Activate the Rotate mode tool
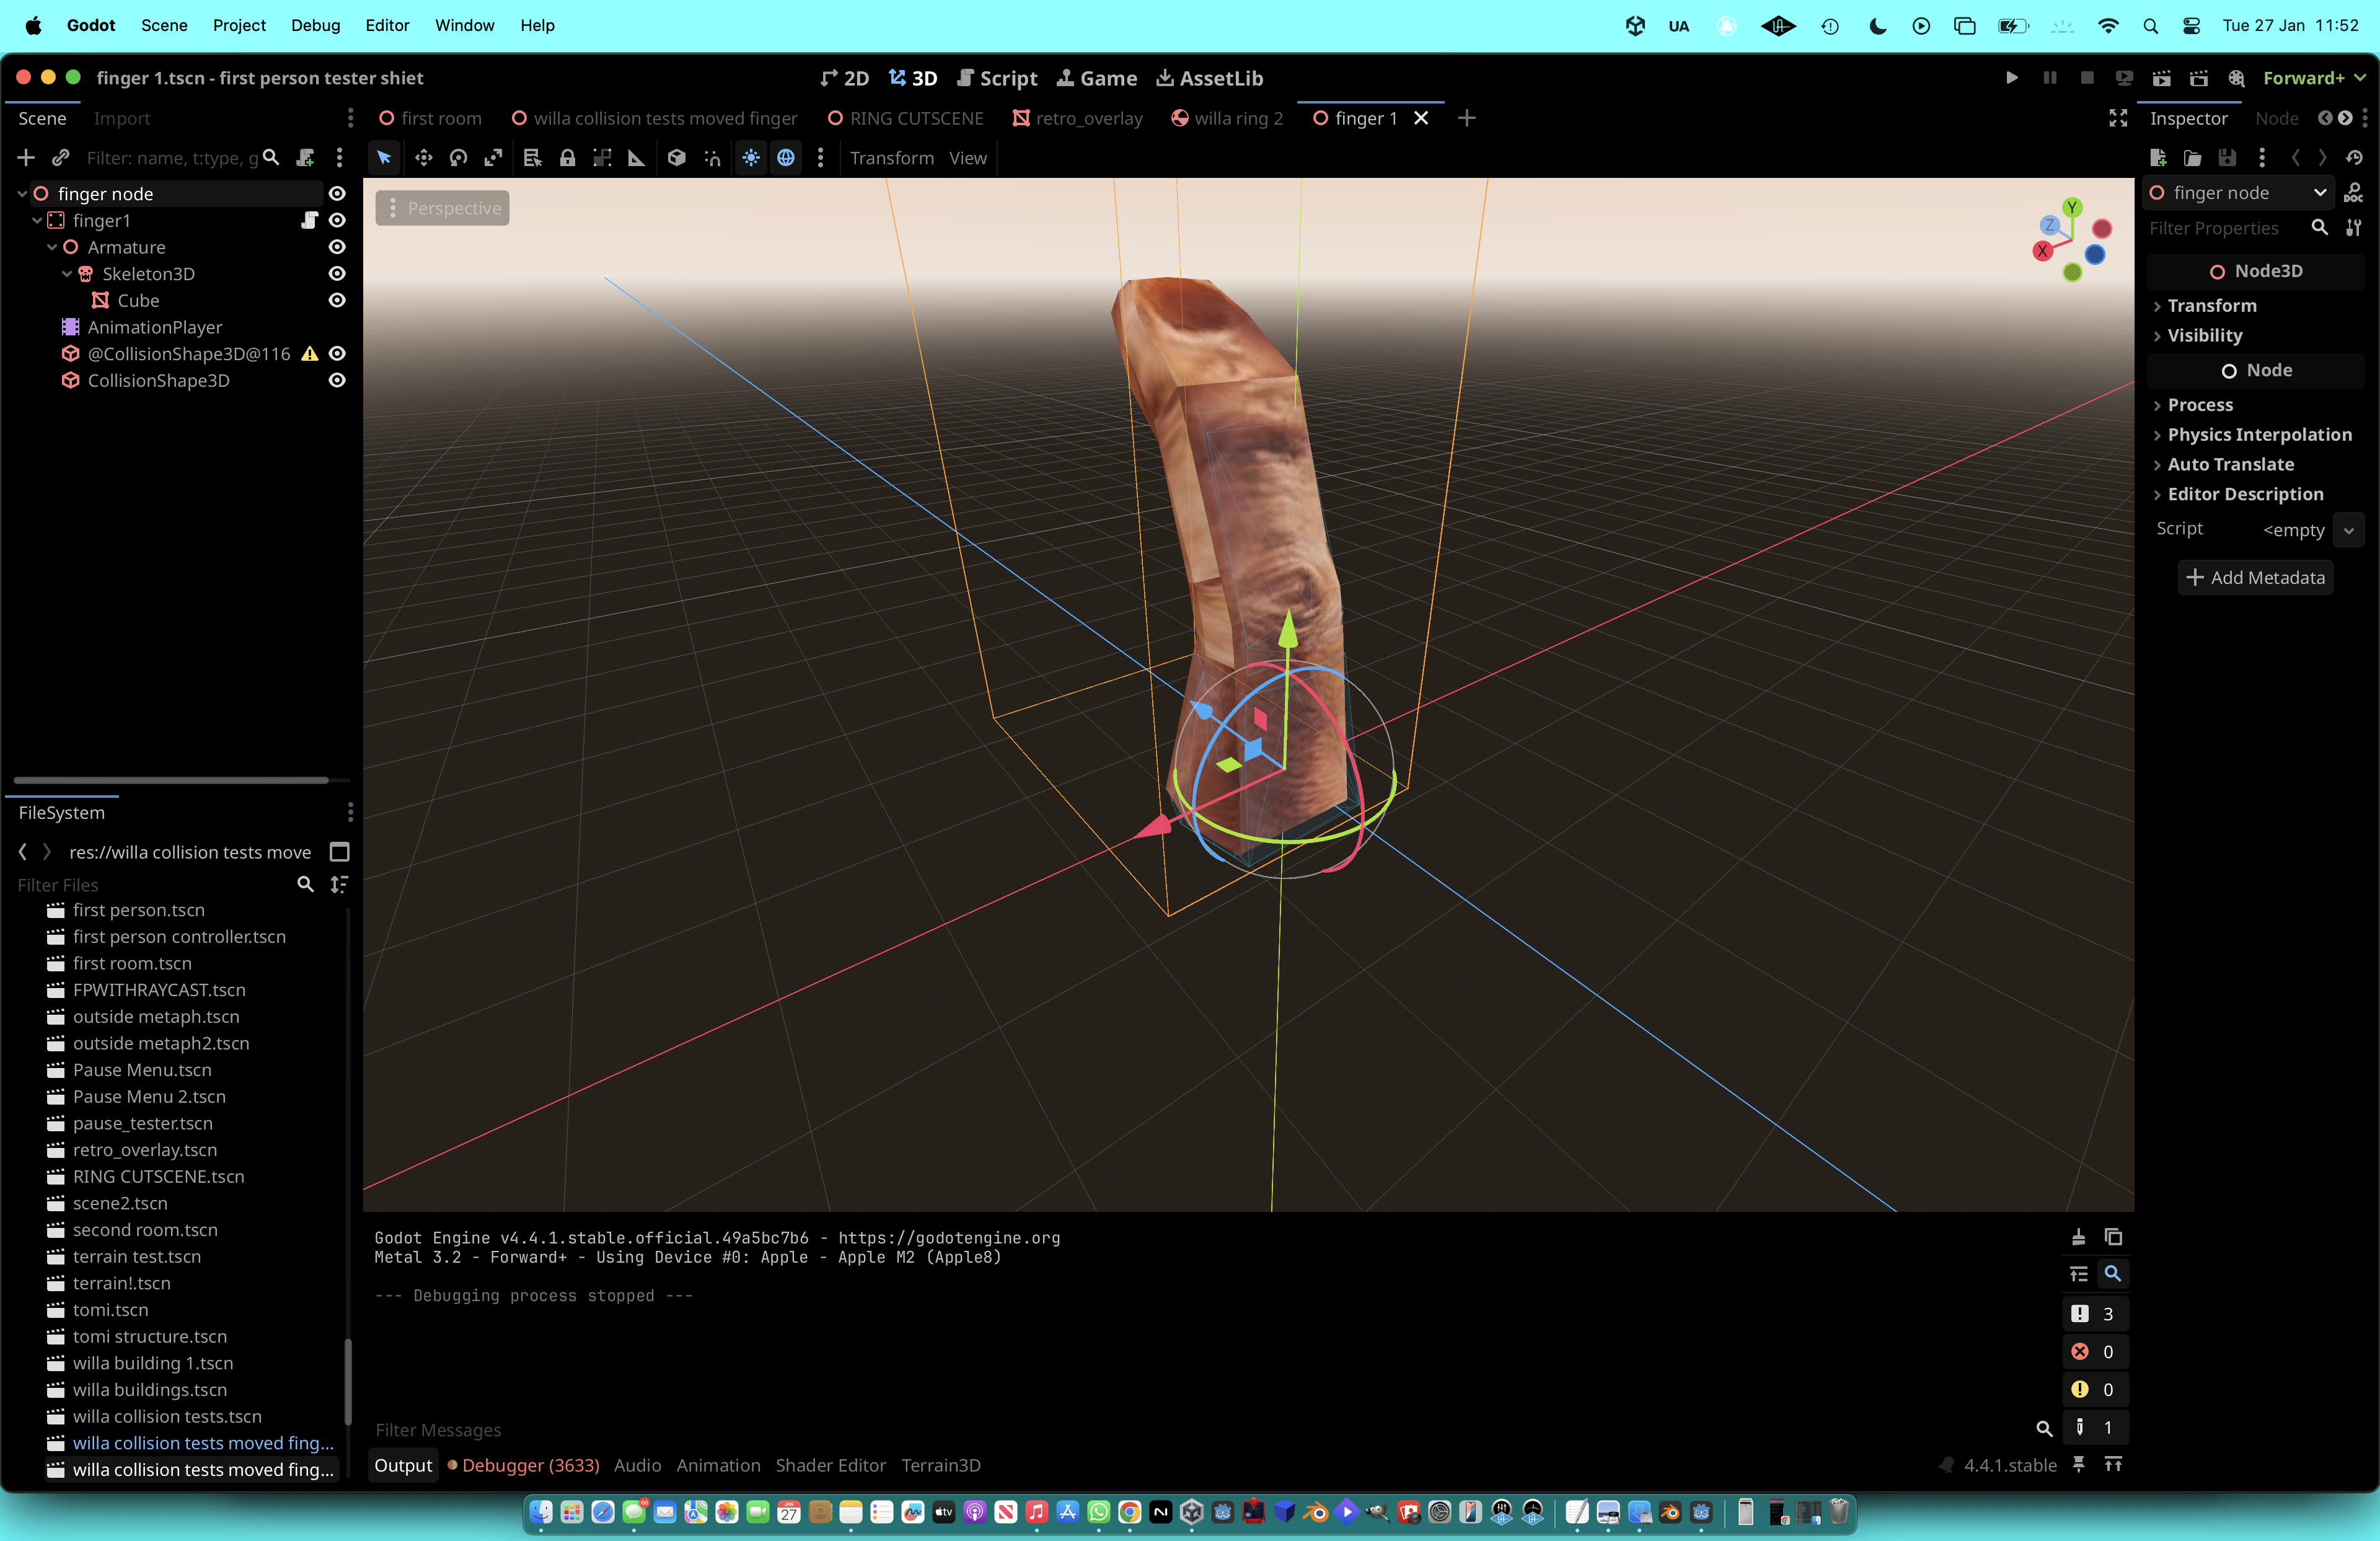This screenshot has width=2380, height=1541. 458,158
